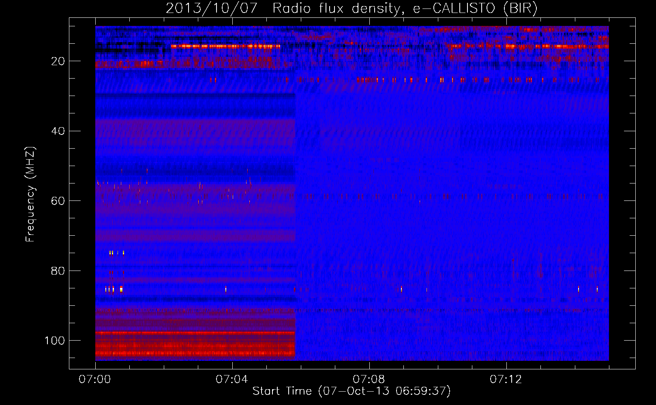
Task: Click the 'Start Time (07-Oct-13 06:59:37)' label
Action: [x=352, y=391]
